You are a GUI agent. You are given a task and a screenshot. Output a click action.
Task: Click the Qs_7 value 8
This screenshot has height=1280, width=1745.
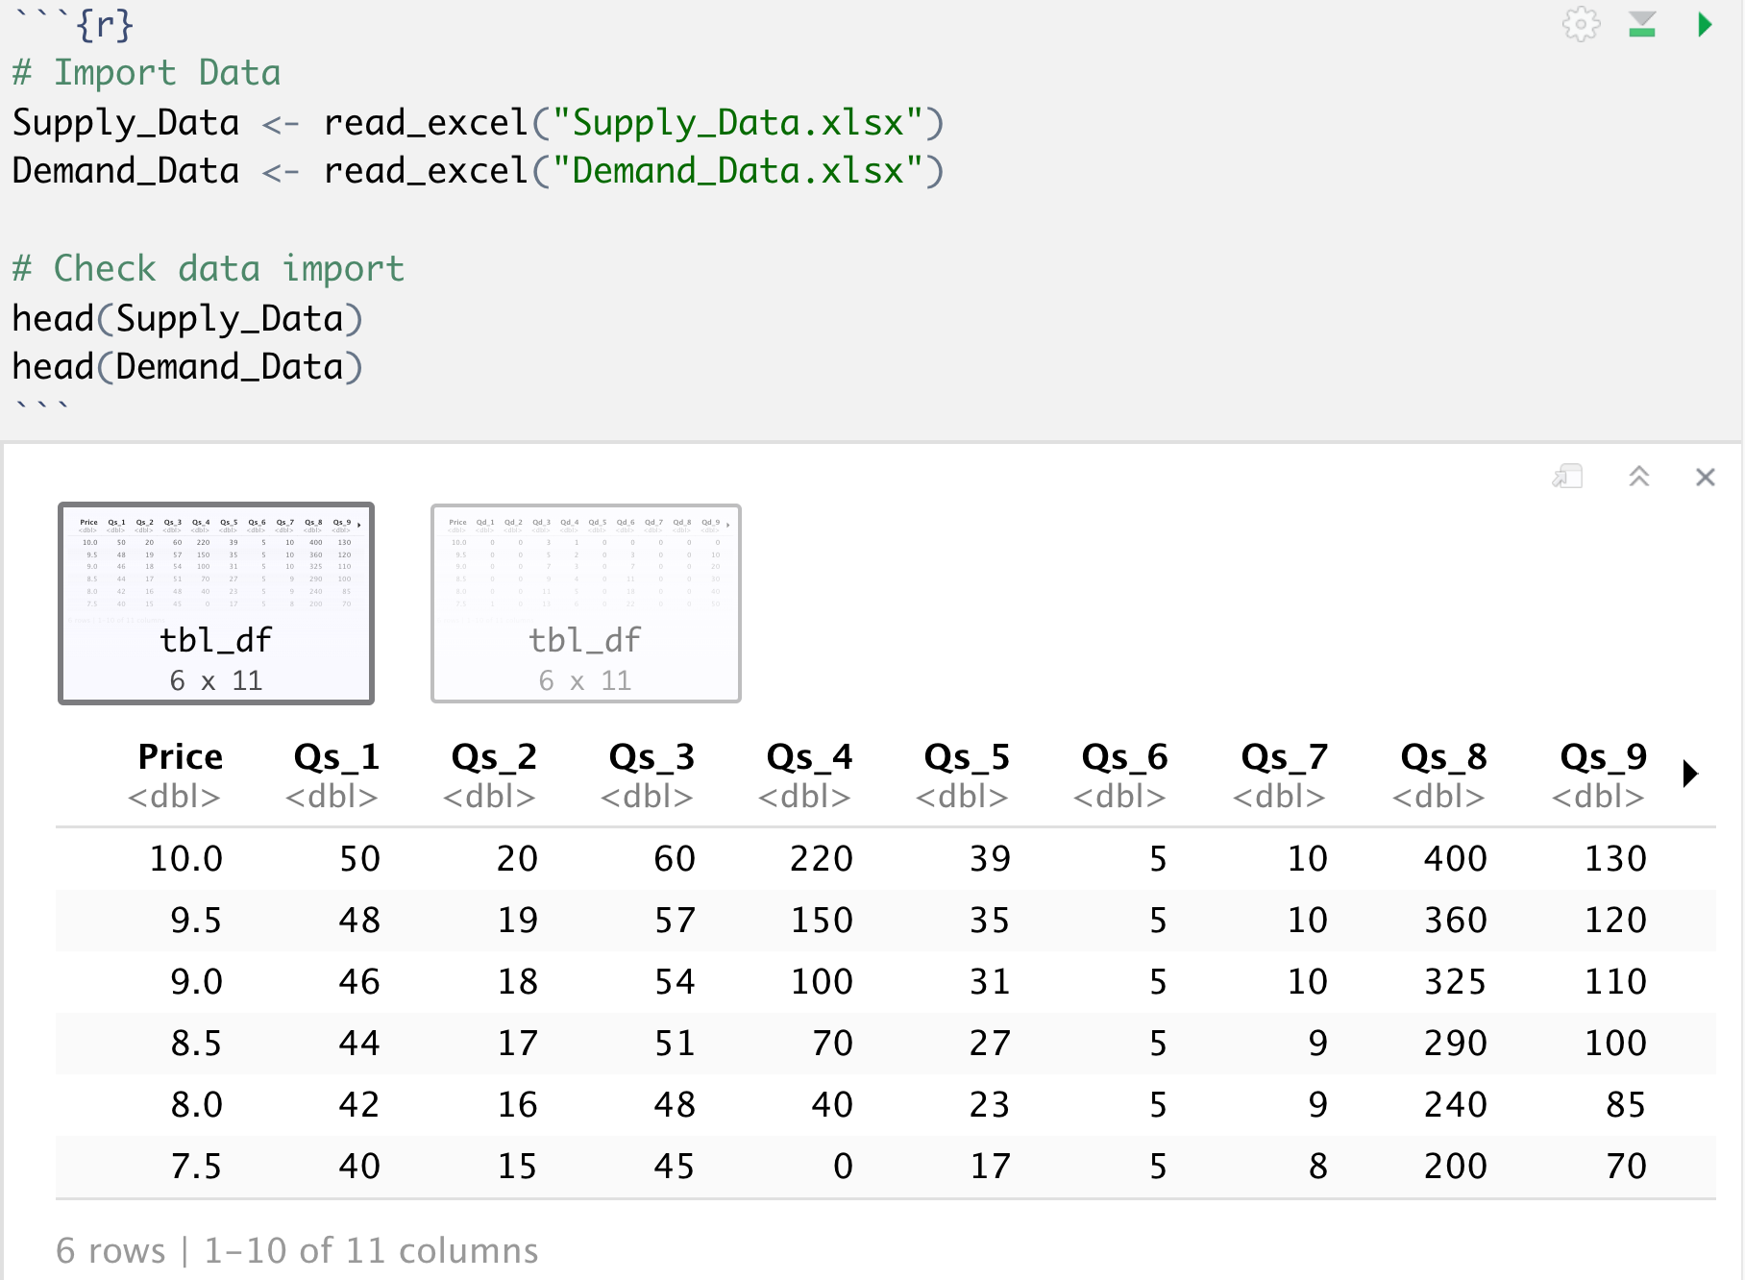coord(1317,1166)
